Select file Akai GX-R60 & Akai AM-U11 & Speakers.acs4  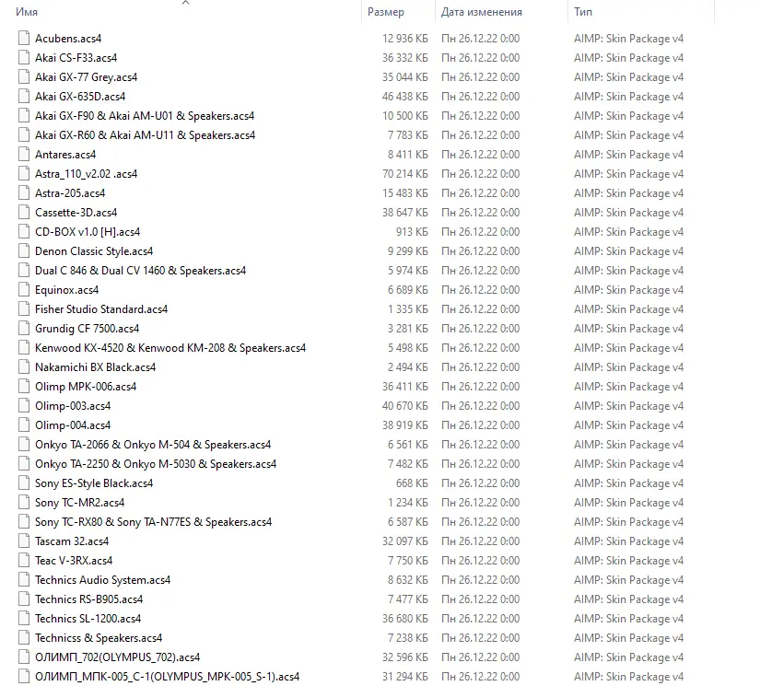click(145, 135)
